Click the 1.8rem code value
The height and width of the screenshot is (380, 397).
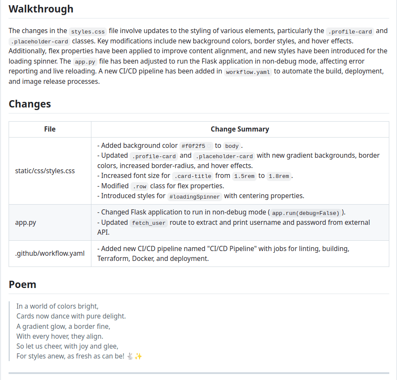pos(279,176)
